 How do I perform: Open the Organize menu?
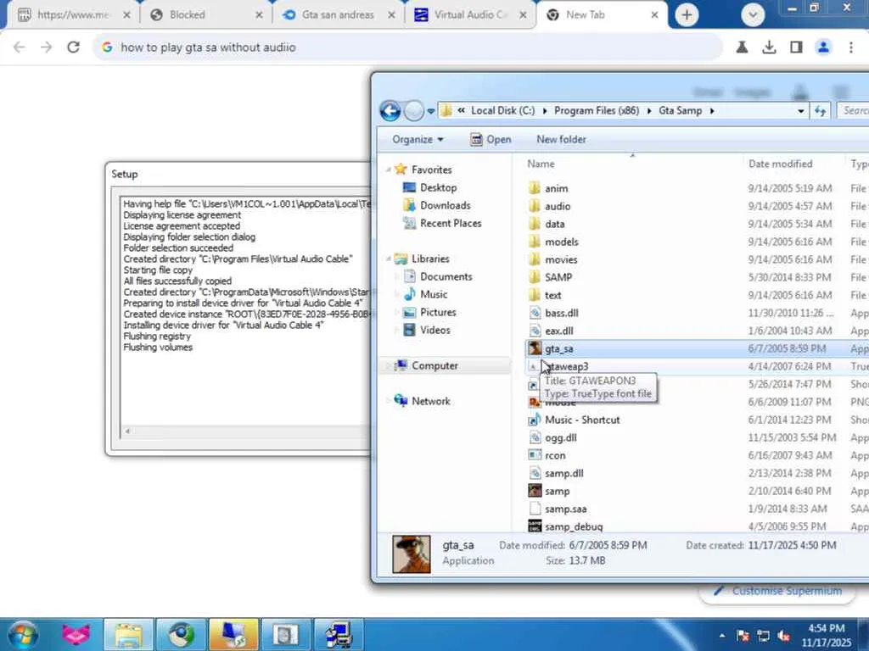click(418, 140)
